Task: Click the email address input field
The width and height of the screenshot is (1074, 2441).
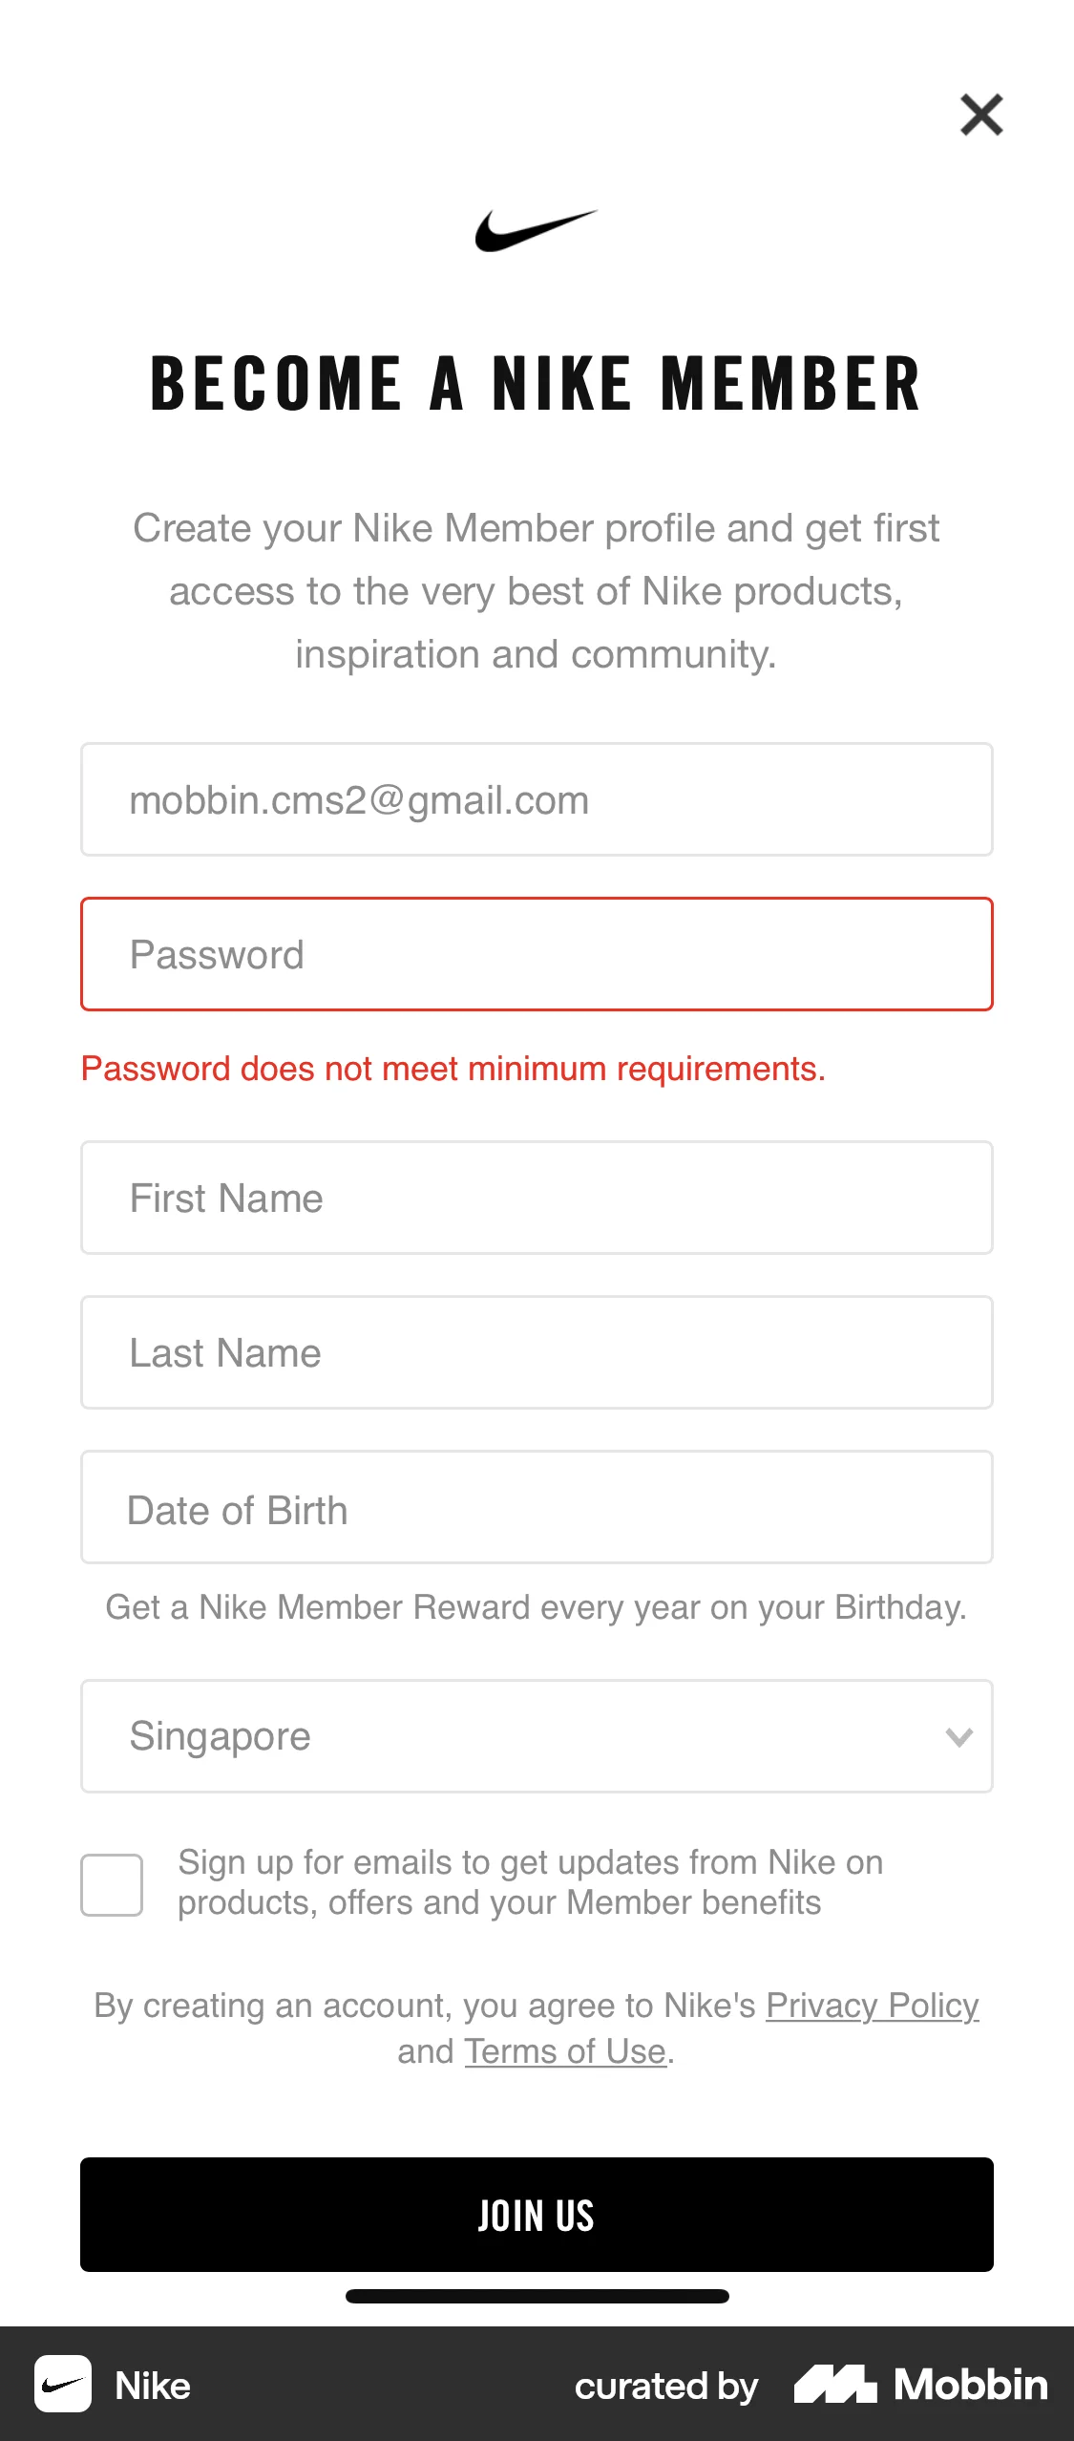Action: 537,799
